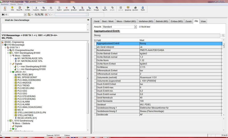Click the Drucken printer icon

pyautogui.click(x=135, y=8)
